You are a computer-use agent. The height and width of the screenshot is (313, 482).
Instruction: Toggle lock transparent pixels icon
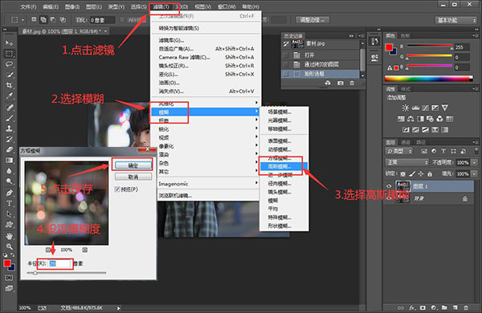[403, 174]
